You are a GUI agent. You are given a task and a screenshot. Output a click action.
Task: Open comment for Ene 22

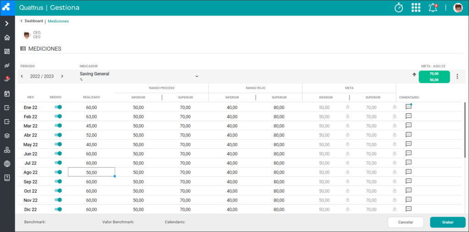point(409,107)
